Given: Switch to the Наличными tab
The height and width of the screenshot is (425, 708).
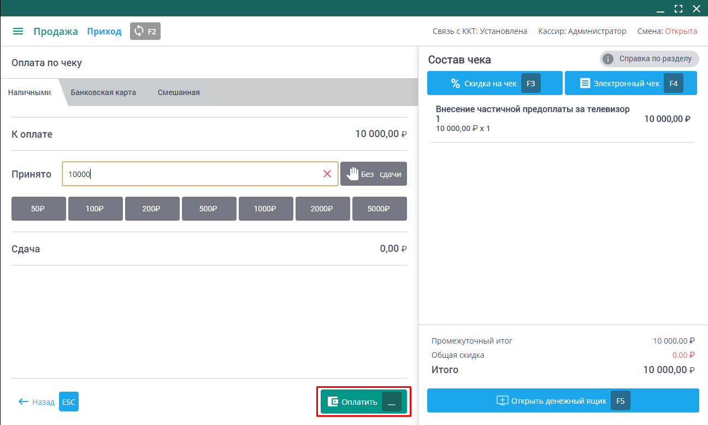Looking at the screenshot, I should pos(29,92).
